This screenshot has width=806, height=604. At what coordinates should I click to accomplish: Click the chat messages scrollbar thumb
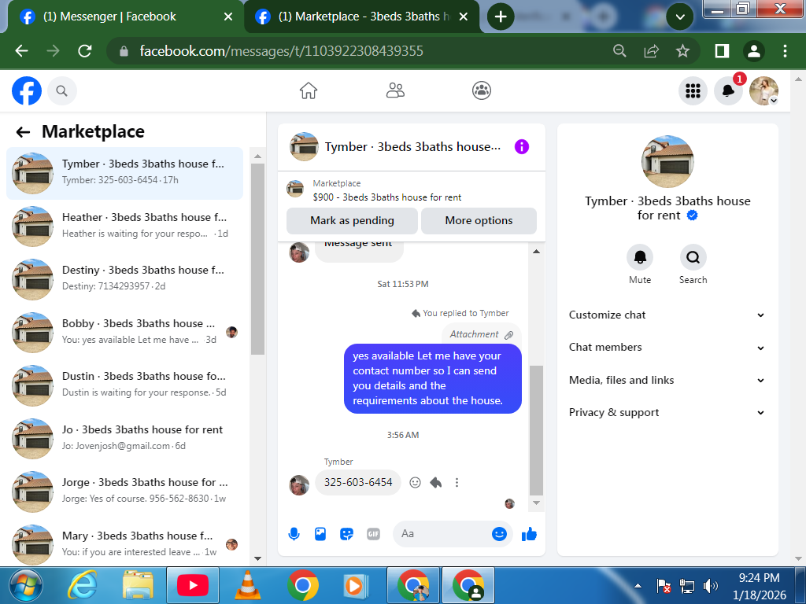536,430
